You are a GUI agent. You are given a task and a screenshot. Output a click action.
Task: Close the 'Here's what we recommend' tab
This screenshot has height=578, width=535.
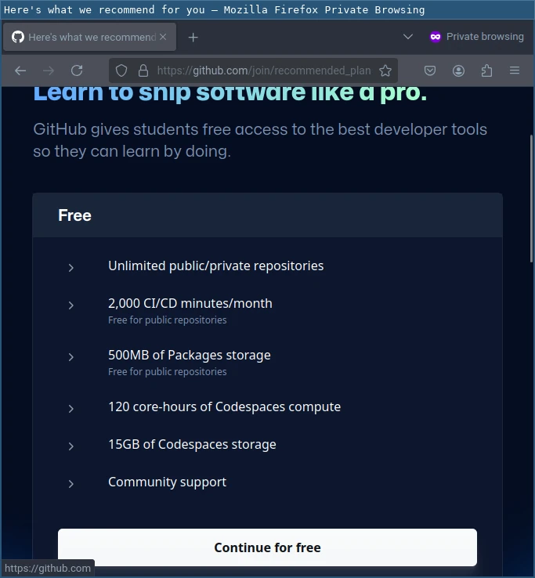[x=163, y=37]
